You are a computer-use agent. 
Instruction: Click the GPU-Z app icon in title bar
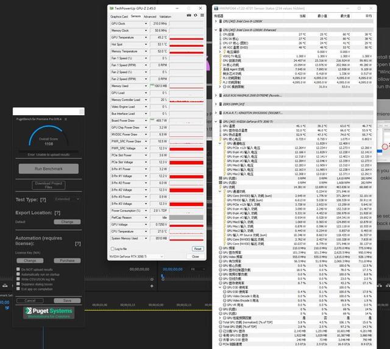112,8
